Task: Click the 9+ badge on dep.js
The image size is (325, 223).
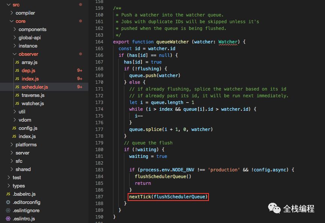Action: coord(80,70)
